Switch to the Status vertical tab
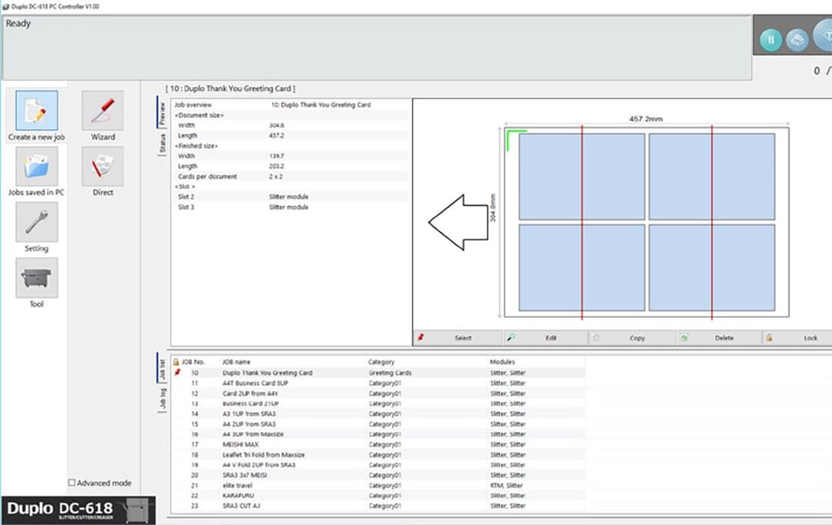 click(x=163, y=143)
